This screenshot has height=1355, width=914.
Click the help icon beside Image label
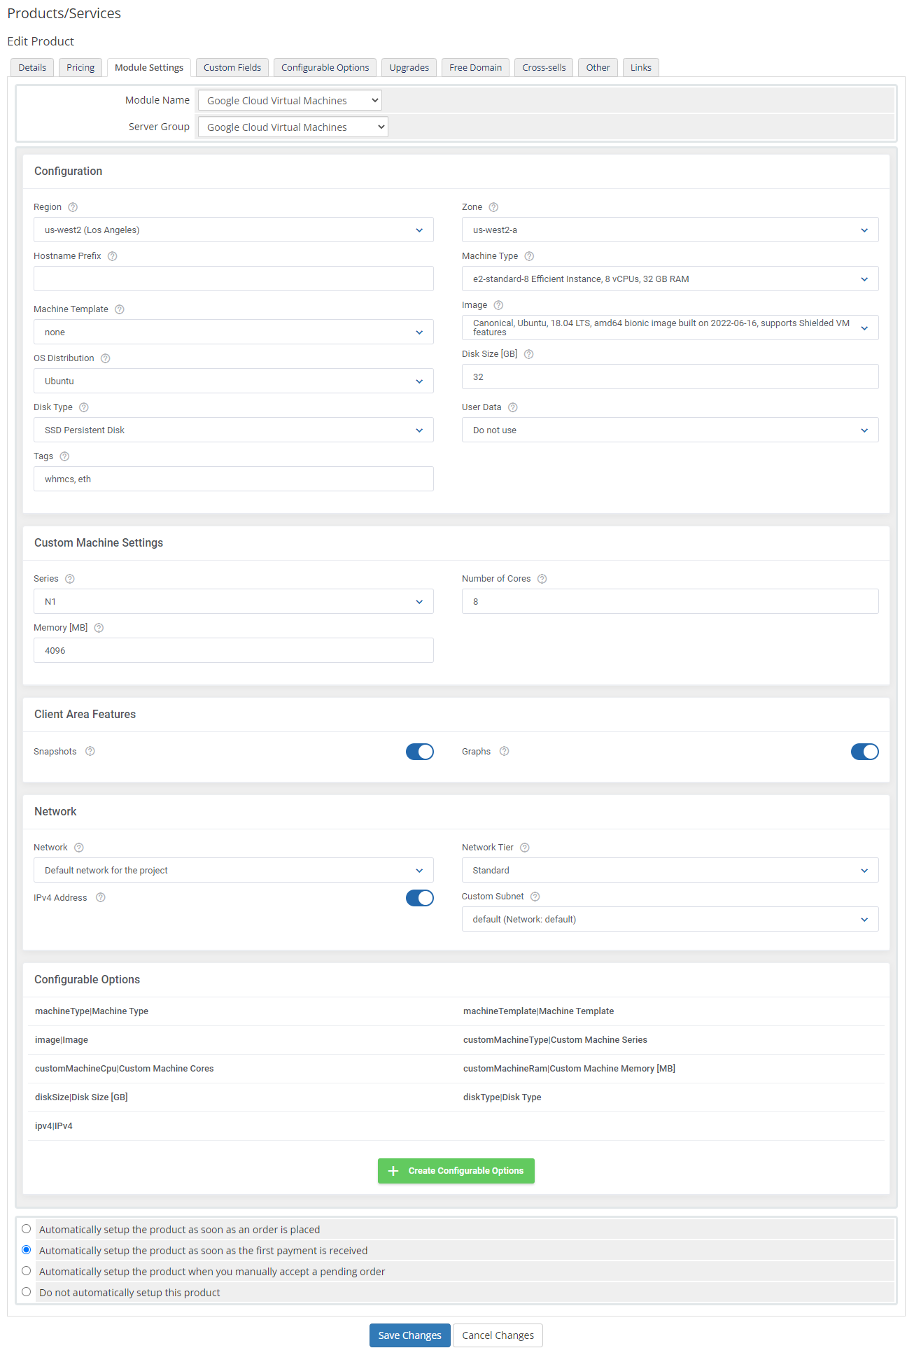[498, 305]
